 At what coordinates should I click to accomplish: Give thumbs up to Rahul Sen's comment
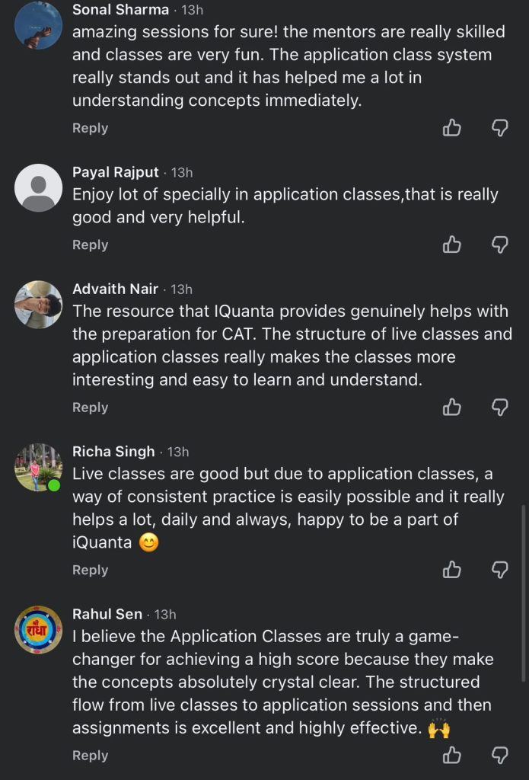(452, 756)
